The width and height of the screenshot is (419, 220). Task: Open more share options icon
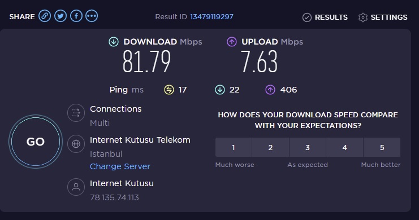[x=92, y=16]
